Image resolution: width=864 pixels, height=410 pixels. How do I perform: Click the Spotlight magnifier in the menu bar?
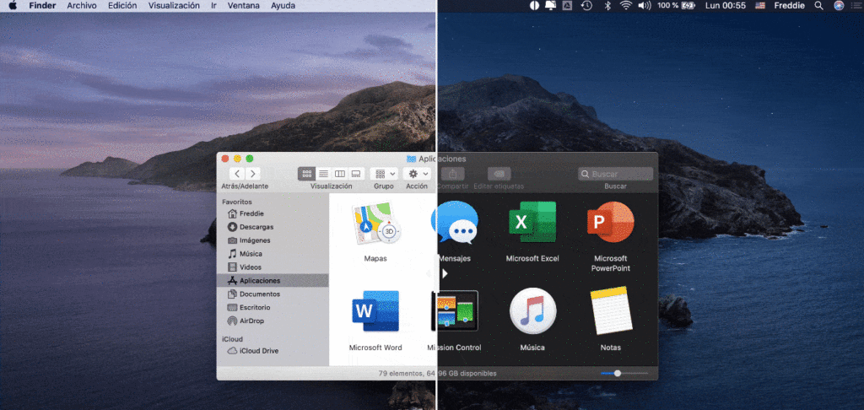[x=819, y=6]
